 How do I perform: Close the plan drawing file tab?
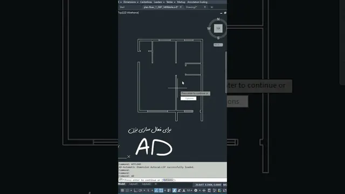(x=181, y=7)
